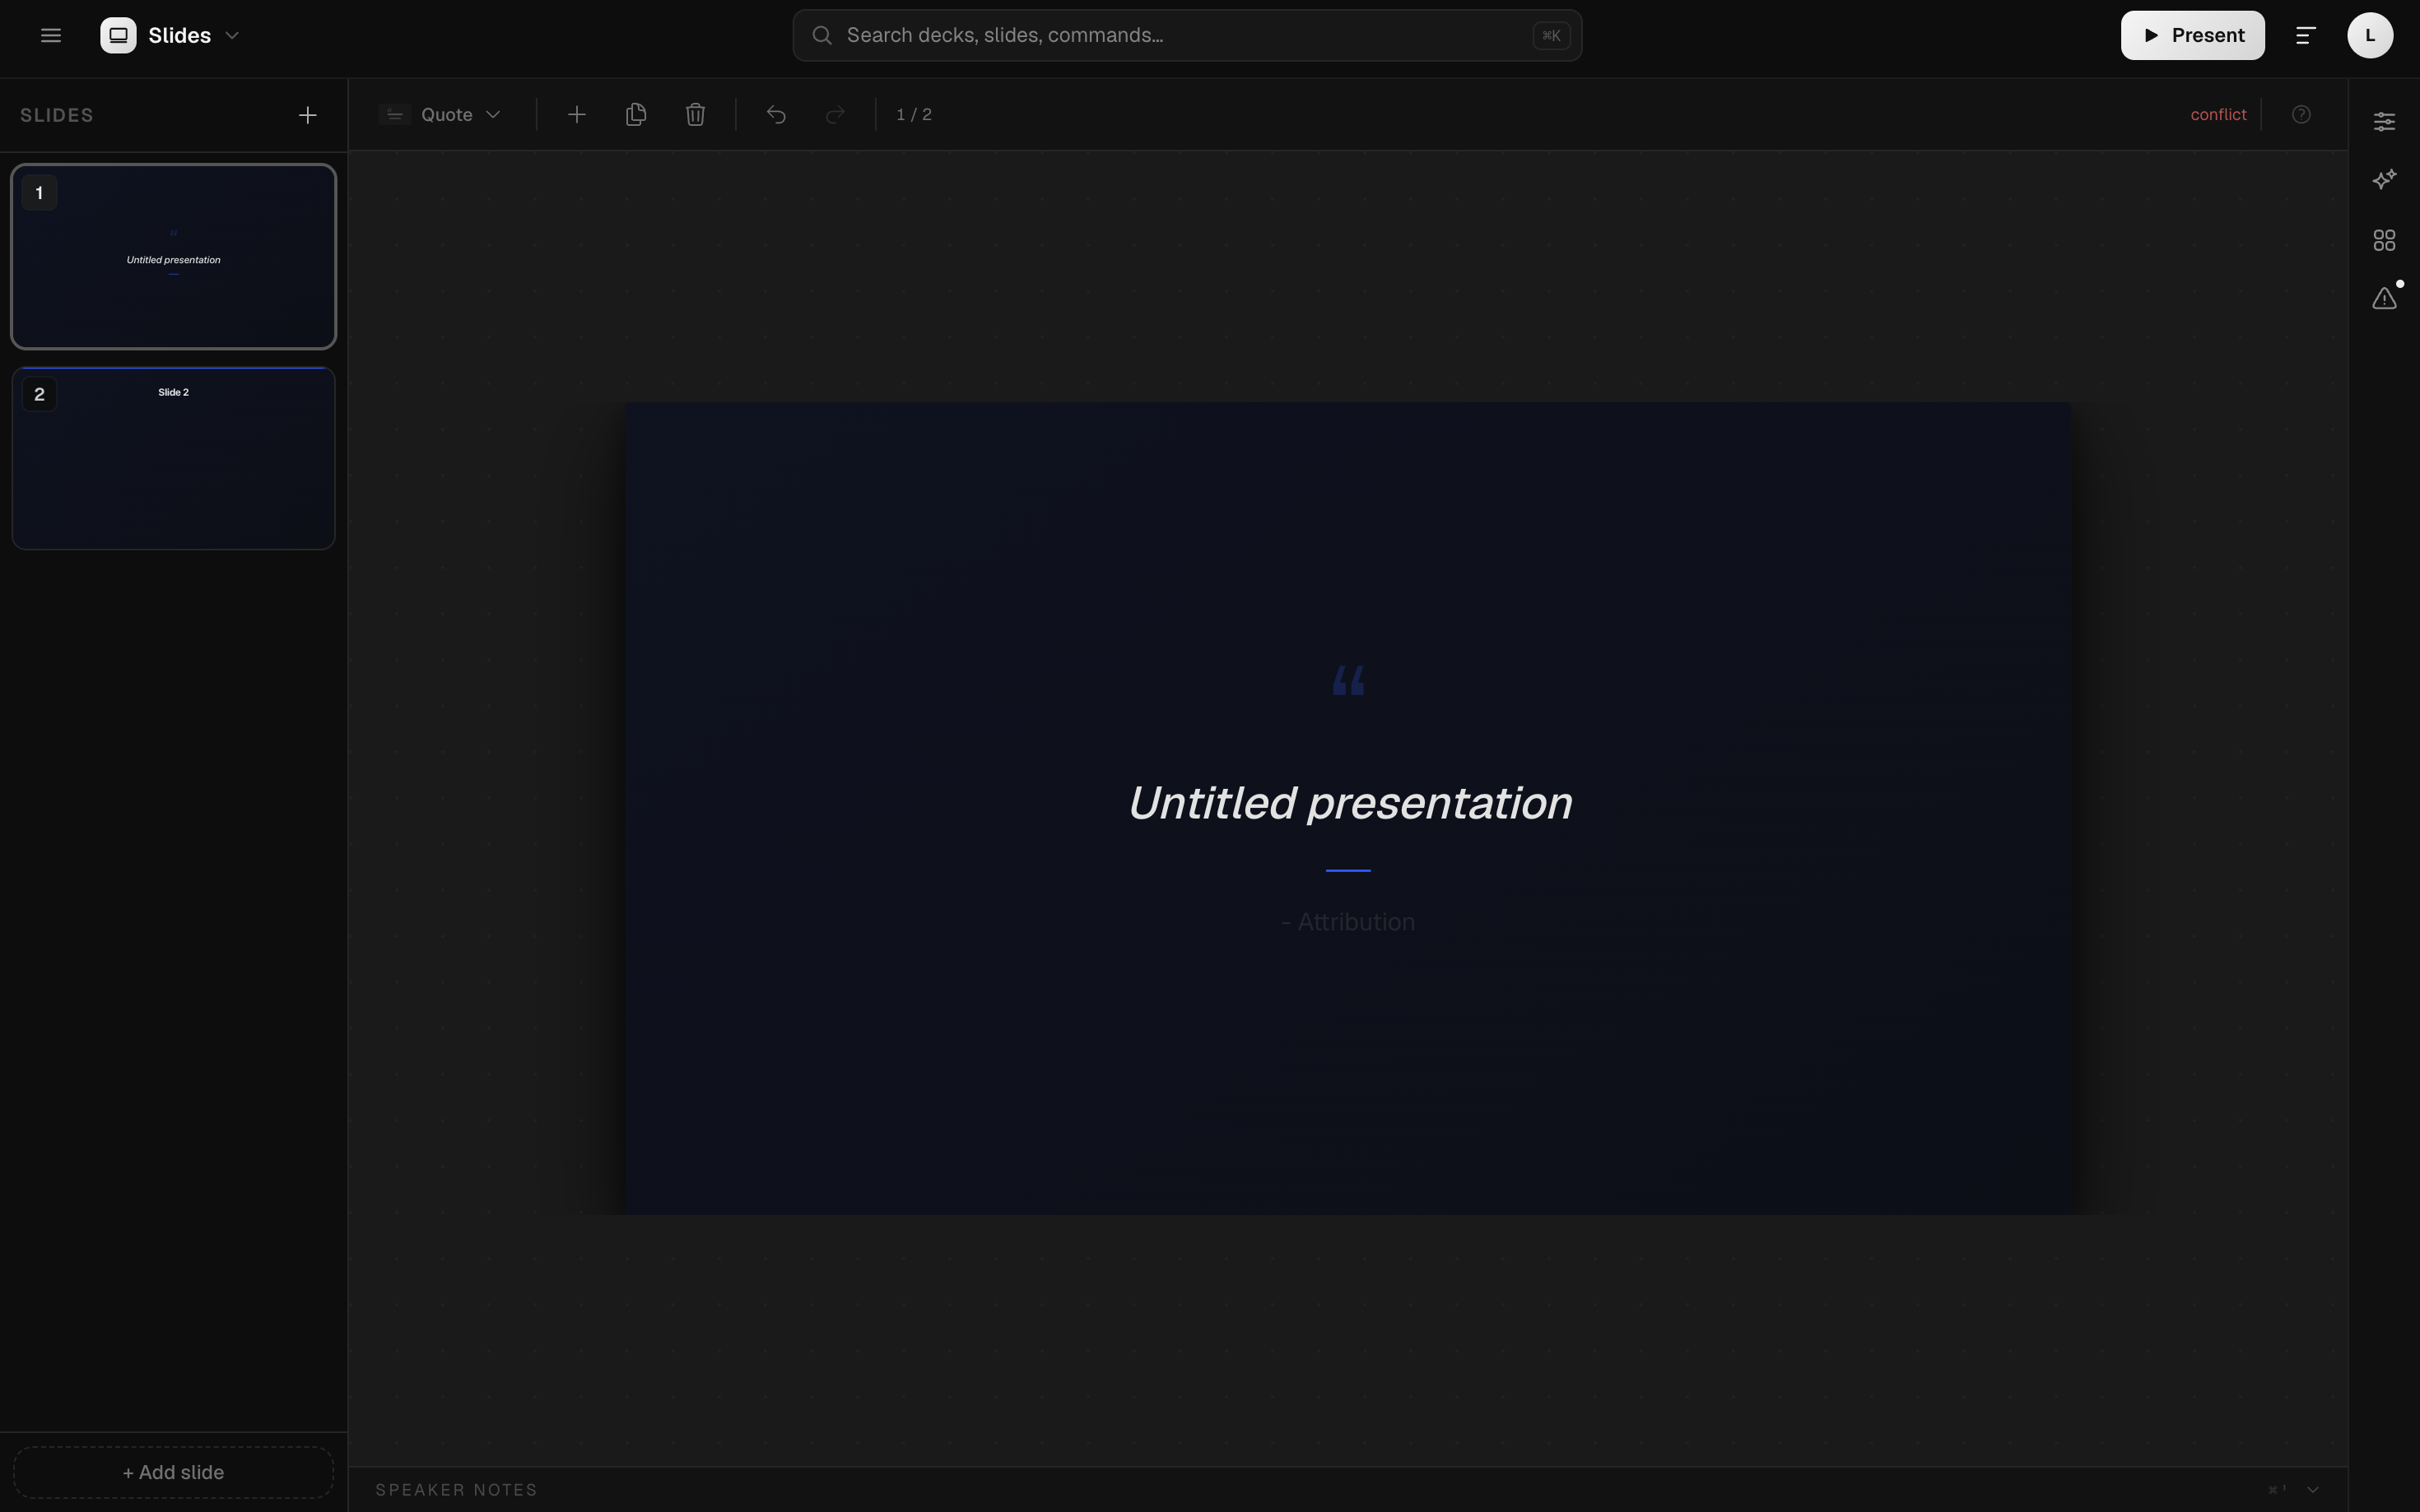Screen dimensions: 2420x1512
Task: Click the SPEAKER NOTES label
Action: 456,1490
